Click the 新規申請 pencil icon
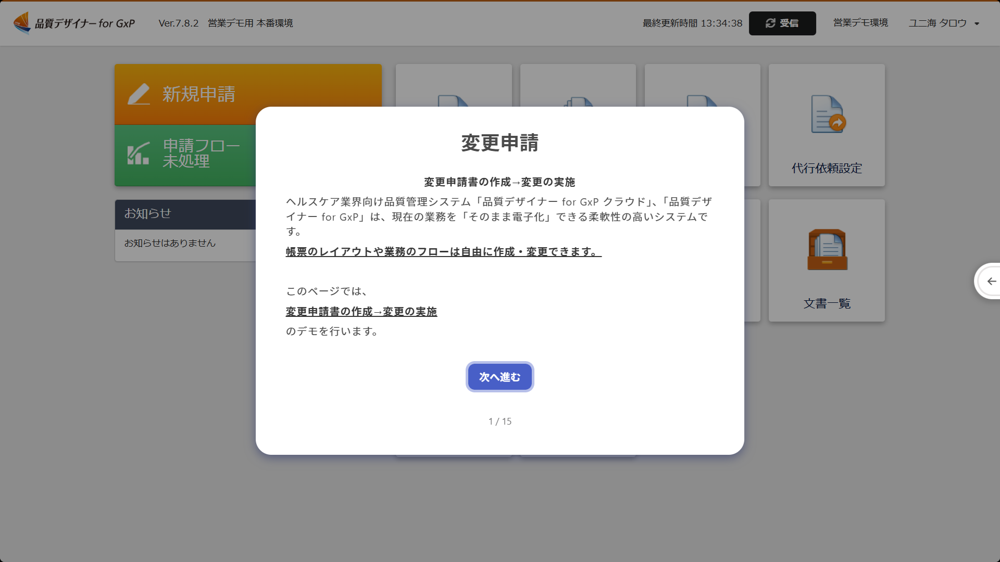The image size is (1000, 562). pyautogui.click(x=139, y=94)
